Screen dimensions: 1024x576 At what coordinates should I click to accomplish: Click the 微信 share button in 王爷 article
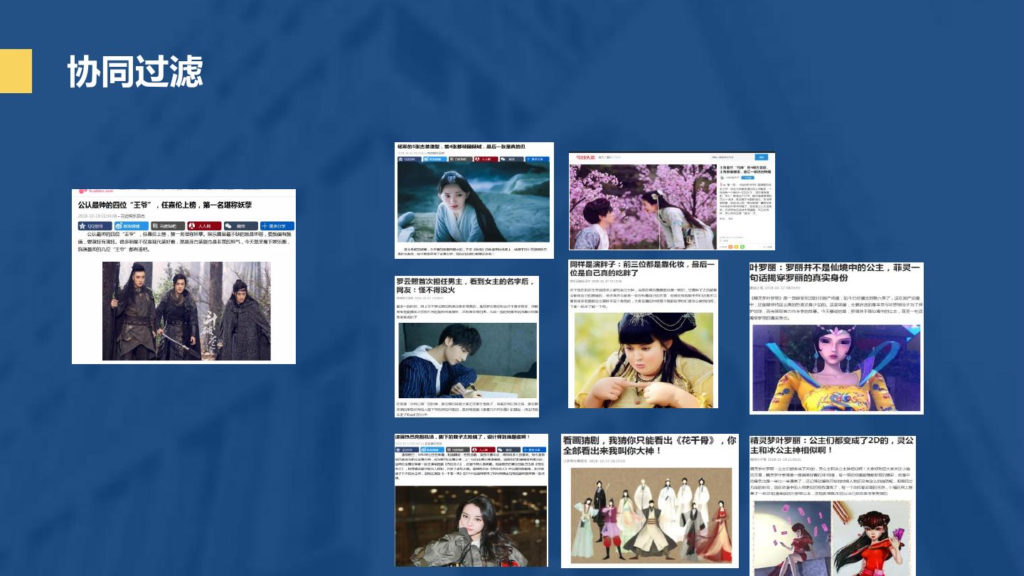coord(240,226)
